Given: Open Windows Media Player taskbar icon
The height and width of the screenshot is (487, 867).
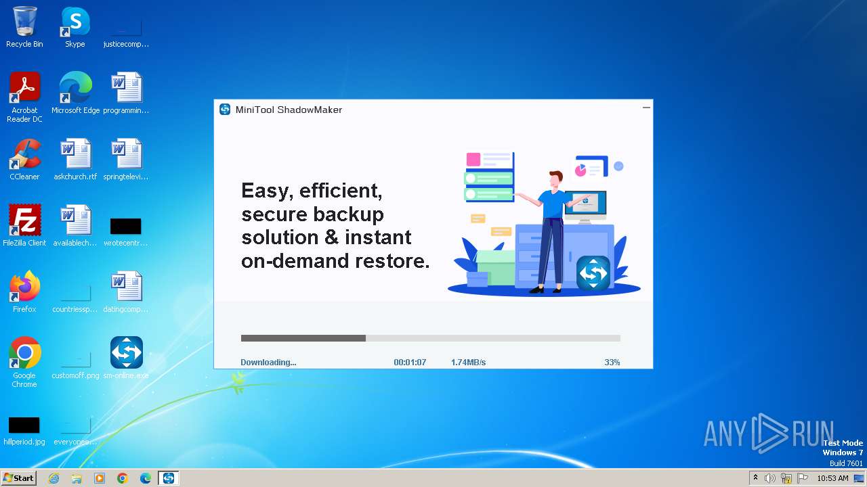Looking at the screenshot, I should 100,478.
